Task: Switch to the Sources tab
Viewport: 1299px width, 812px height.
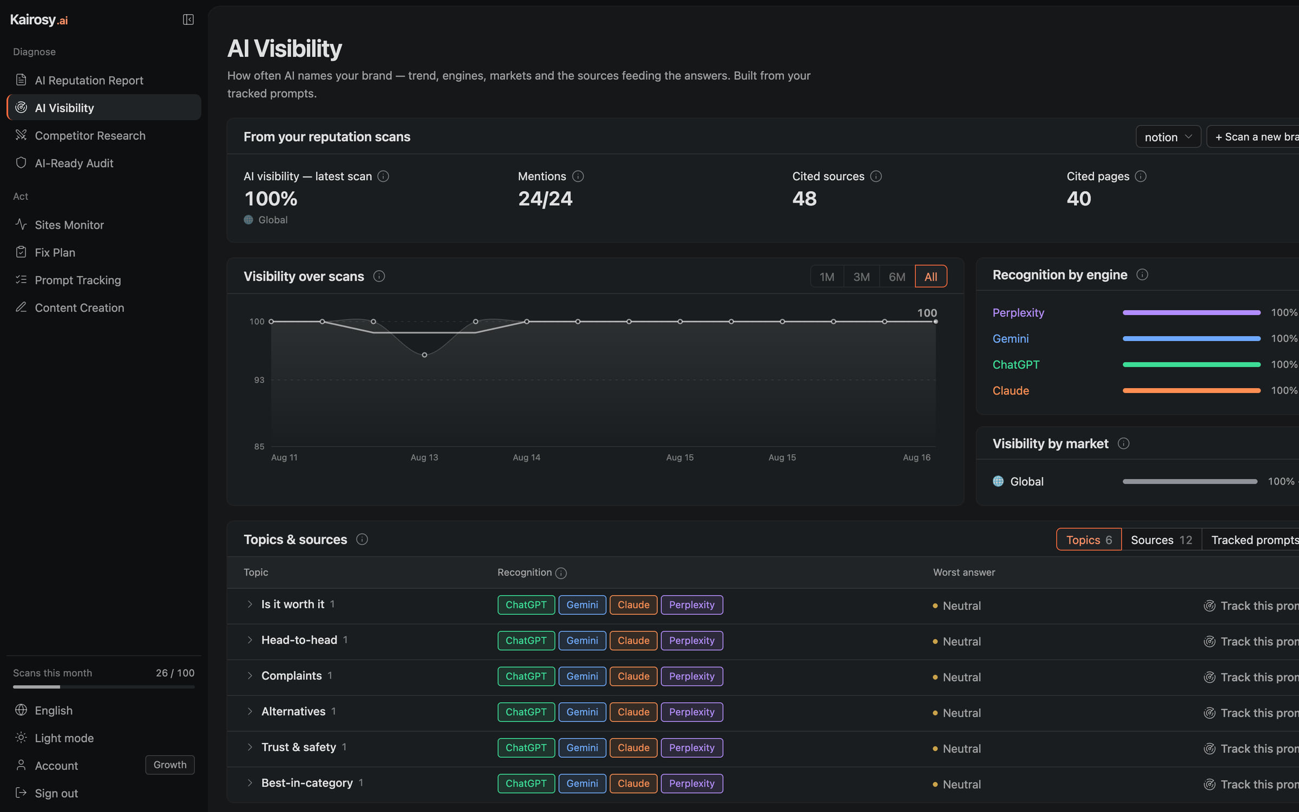Action: coord(1162,540)
